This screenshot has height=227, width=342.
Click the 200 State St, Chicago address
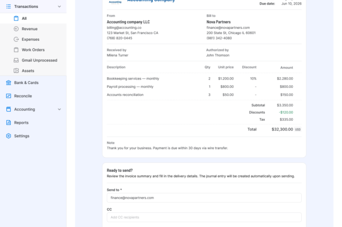click(231, 33)
